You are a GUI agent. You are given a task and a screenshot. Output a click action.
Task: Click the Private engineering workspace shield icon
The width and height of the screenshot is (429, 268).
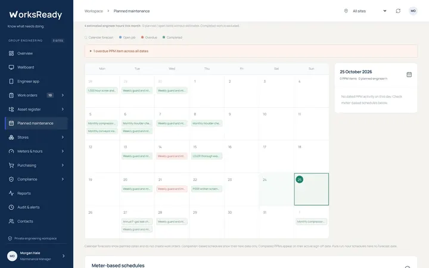[x=10, y=238]
